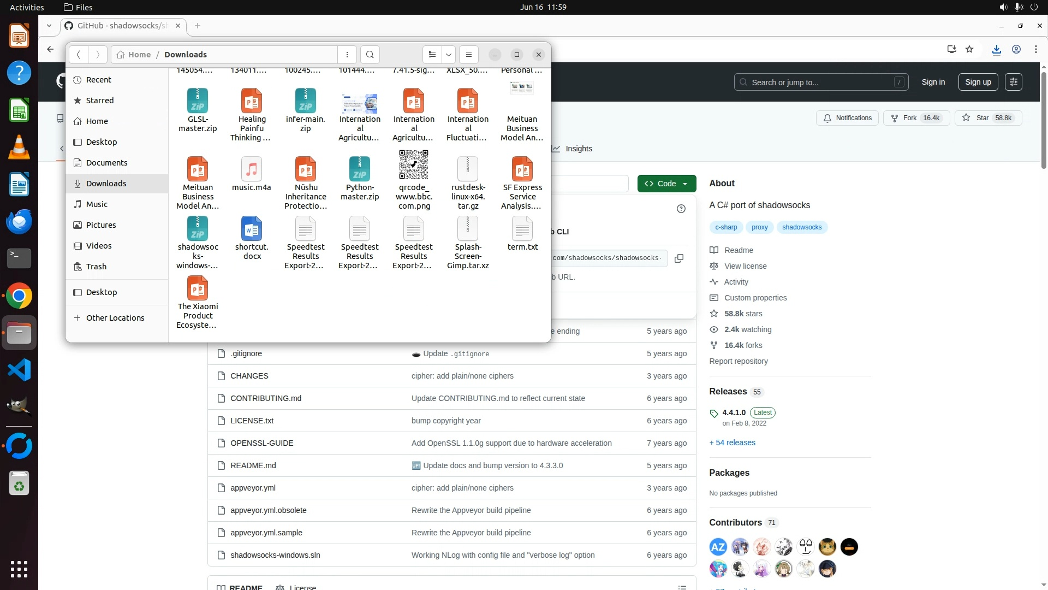
Task: Copy the repository clone URL
Action: pyautogui.click(x=679, y=258)
